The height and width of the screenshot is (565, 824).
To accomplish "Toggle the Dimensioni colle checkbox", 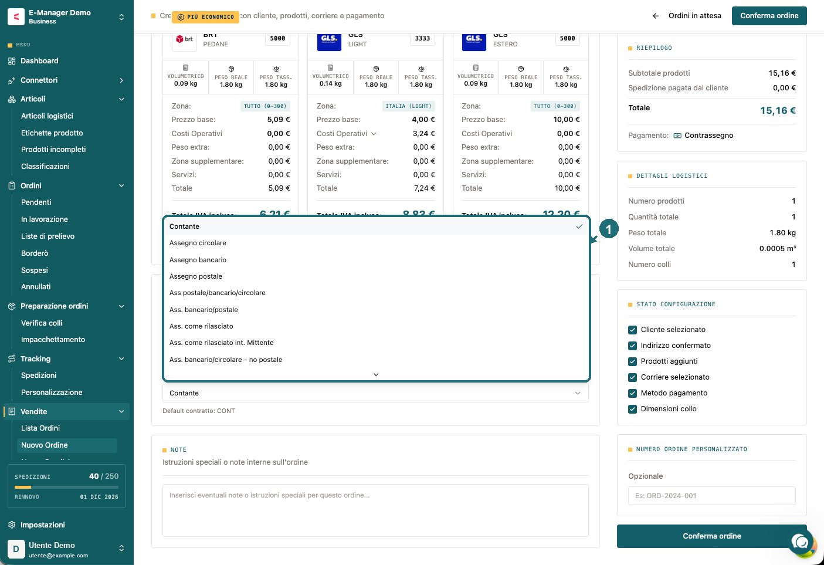I will pos(632,409).
